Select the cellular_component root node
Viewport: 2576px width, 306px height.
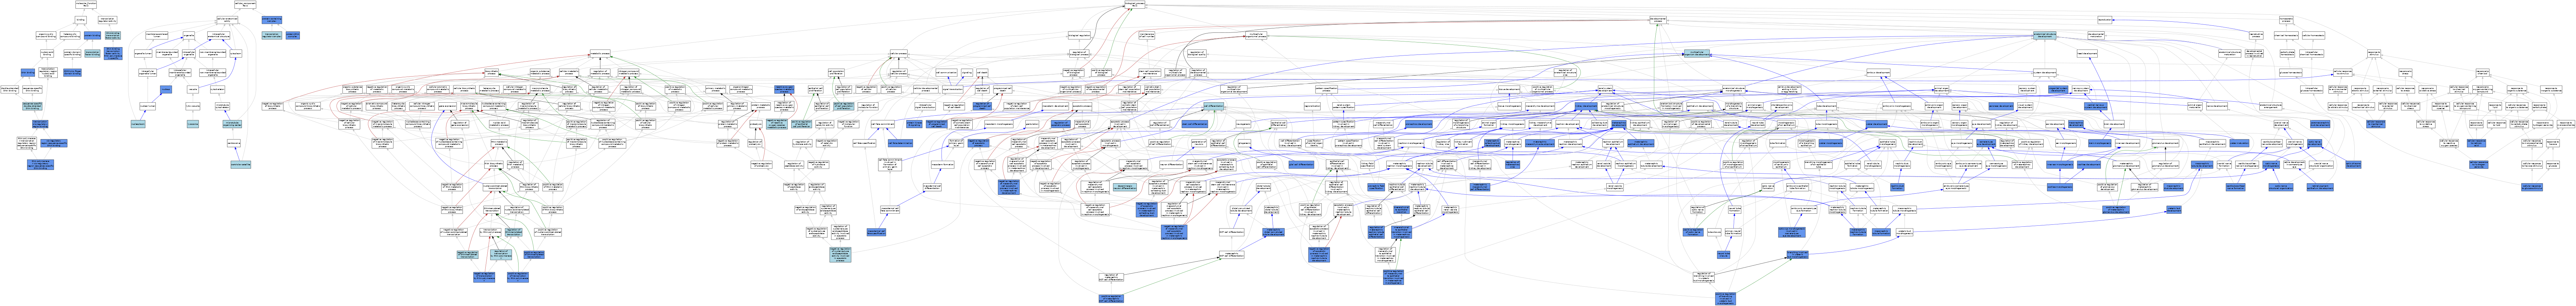click(245, 5)
